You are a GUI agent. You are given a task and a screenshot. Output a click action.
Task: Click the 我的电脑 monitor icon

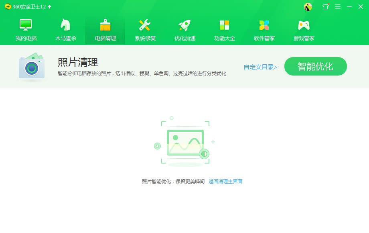[x=25, y=25]
